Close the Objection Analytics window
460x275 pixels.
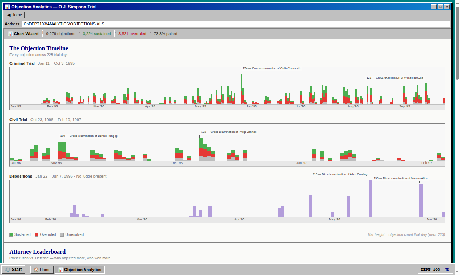click(447, 7)
